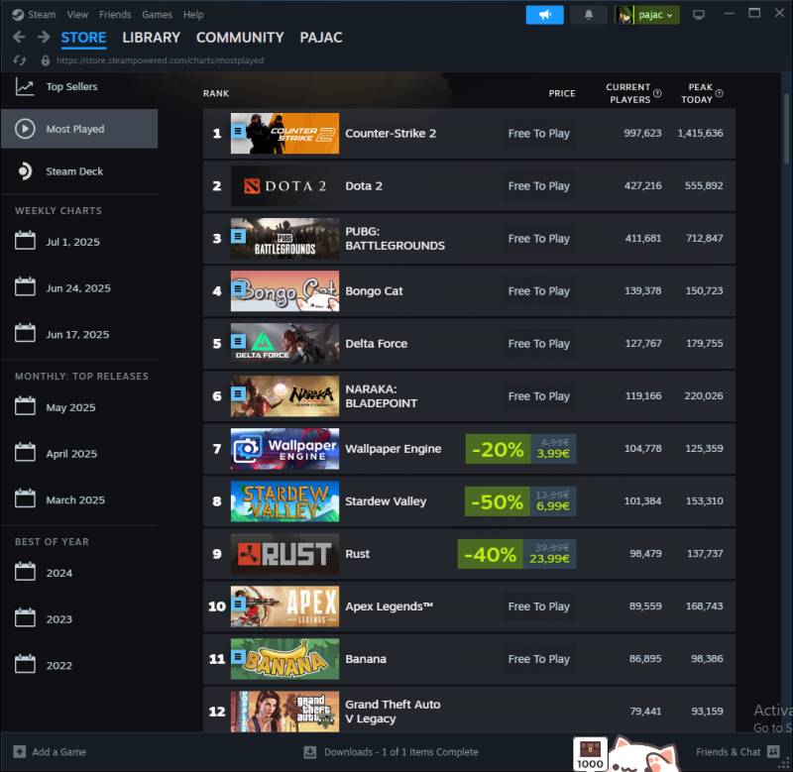The image size is (793, 772).
Task: Click the Current Players info icon
Action: 657,93
